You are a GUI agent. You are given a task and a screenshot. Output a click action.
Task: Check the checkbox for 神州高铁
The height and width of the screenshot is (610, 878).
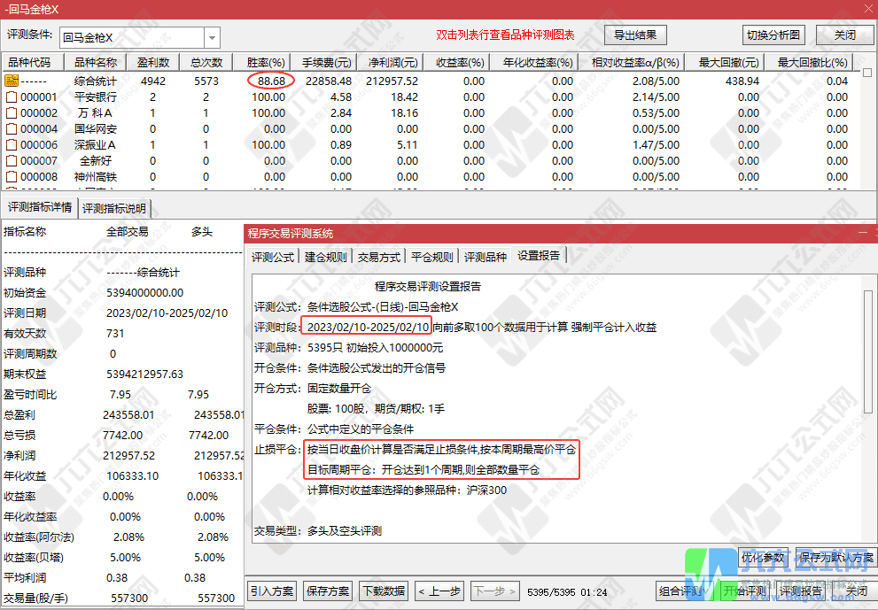click(9, 174)
